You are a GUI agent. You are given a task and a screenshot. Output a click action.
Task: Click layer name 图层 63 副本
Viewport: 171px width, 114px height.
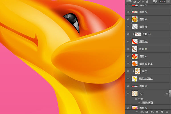click(x=146, y=64)
